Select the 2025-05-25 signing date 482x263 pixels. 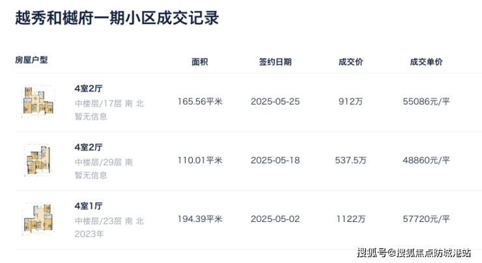tap(275, 102)
